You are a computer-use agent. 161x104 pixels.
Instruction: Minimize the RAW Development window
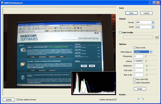click(150, 3)
